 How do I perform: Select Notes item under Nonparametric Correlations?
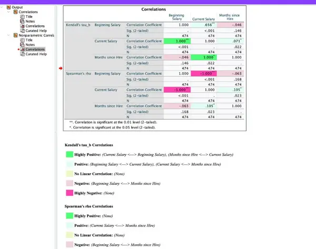pyautogui.click(x=30, y=45)
